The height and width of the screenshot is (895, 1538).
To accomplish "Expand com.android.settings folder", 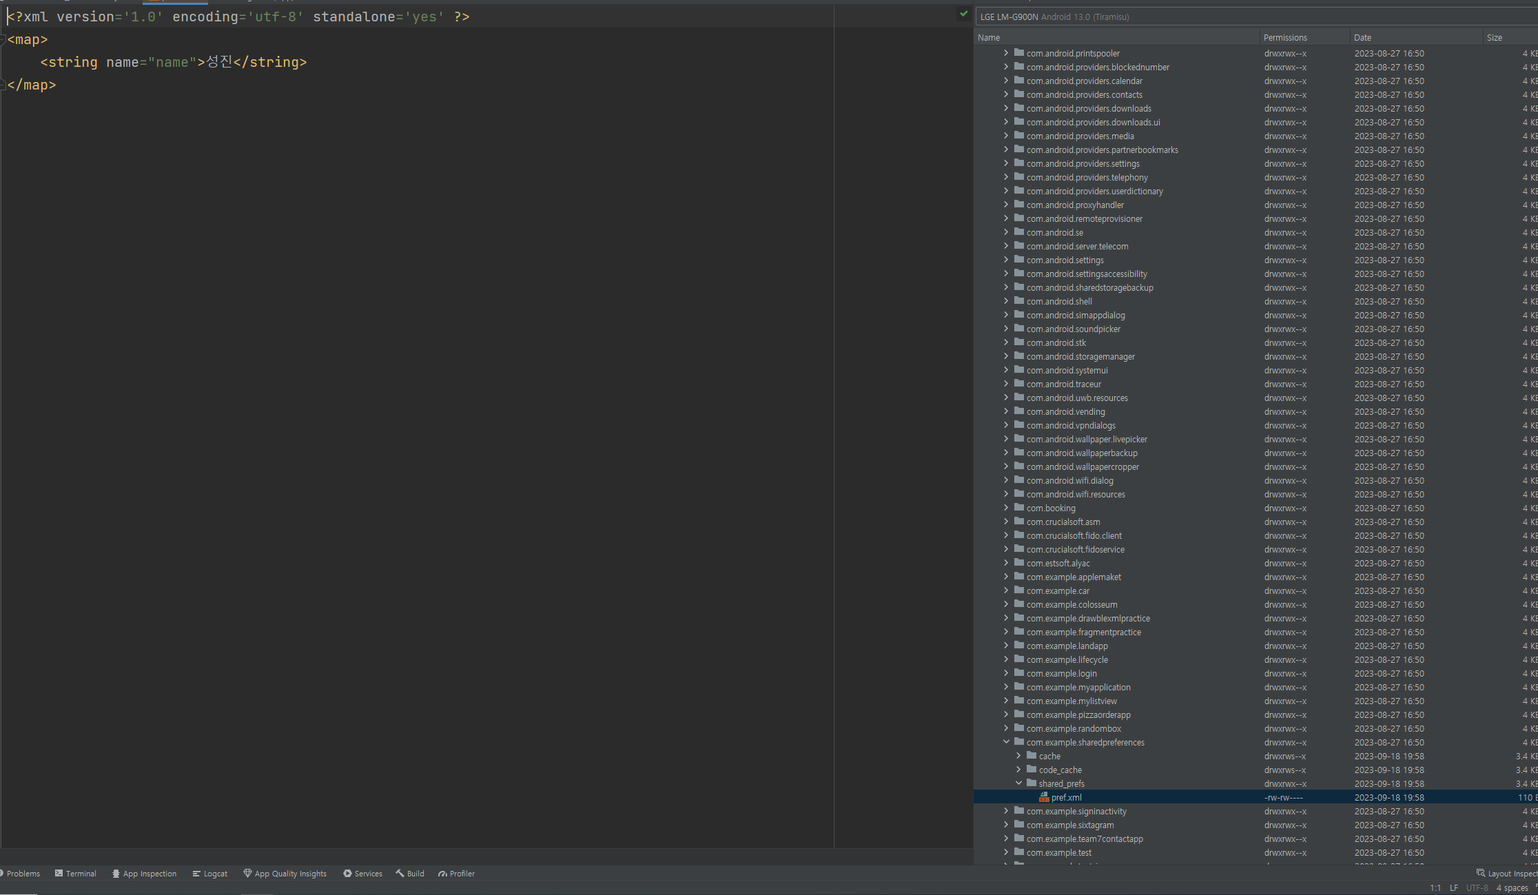I will [x=1006, y=260].
